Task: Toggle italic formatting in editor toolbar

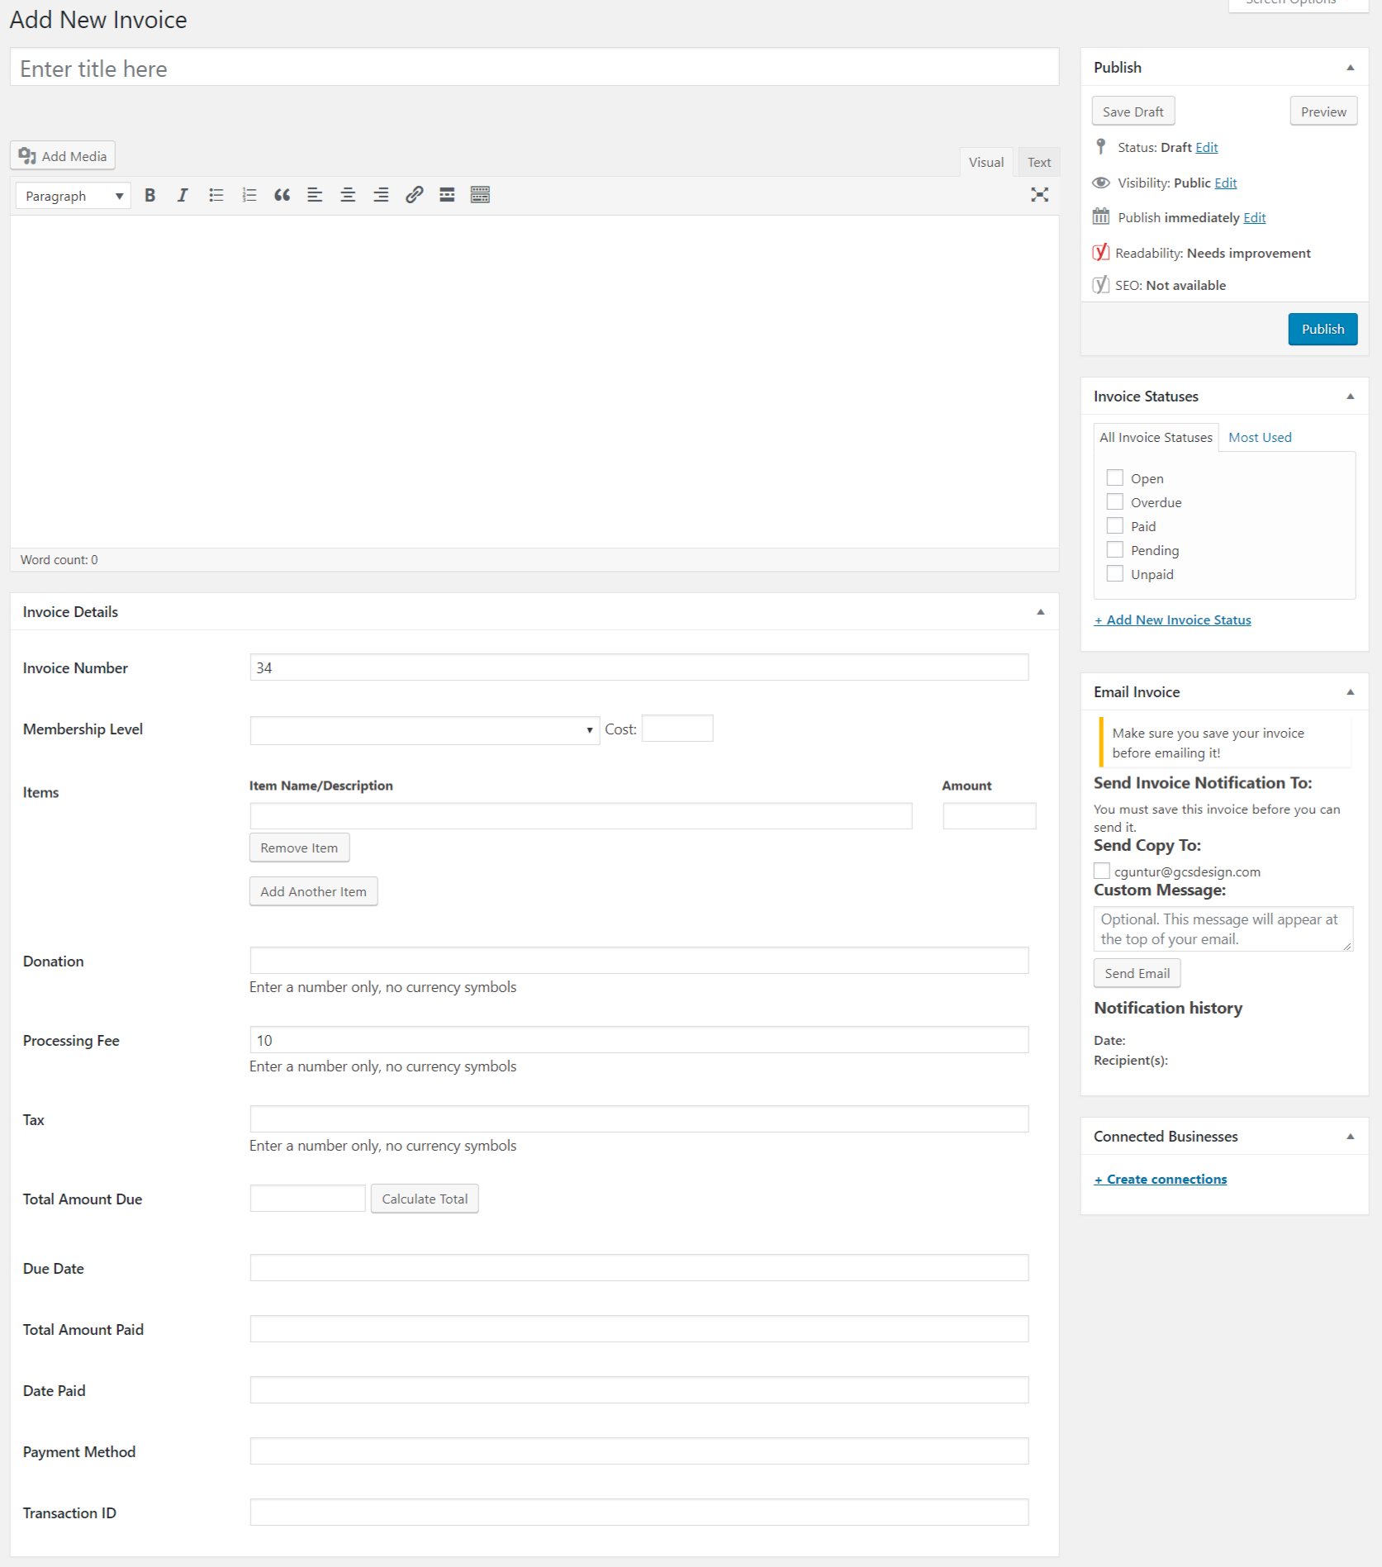Action: 183,195
